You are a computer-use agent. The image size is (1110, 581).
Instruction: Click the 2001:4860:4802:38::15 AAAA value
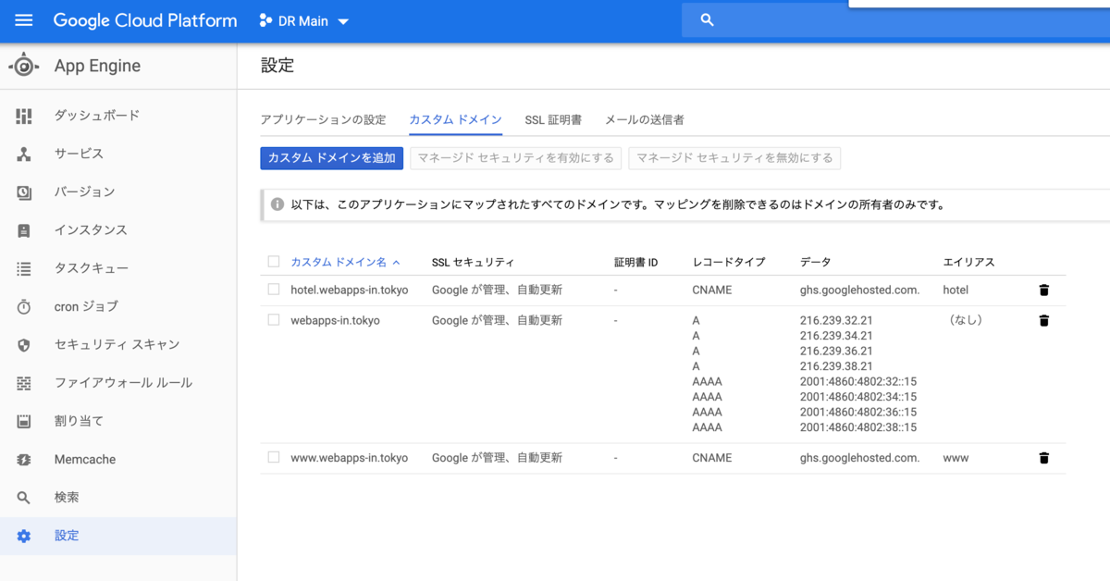(x=858, y=427)
